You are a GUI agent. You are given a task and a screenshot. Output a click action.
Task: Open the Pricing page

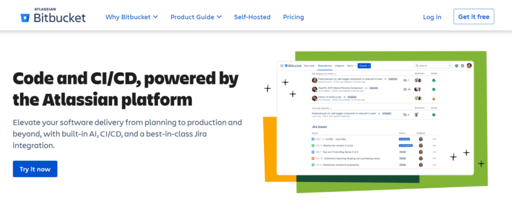tap(293, 17)
